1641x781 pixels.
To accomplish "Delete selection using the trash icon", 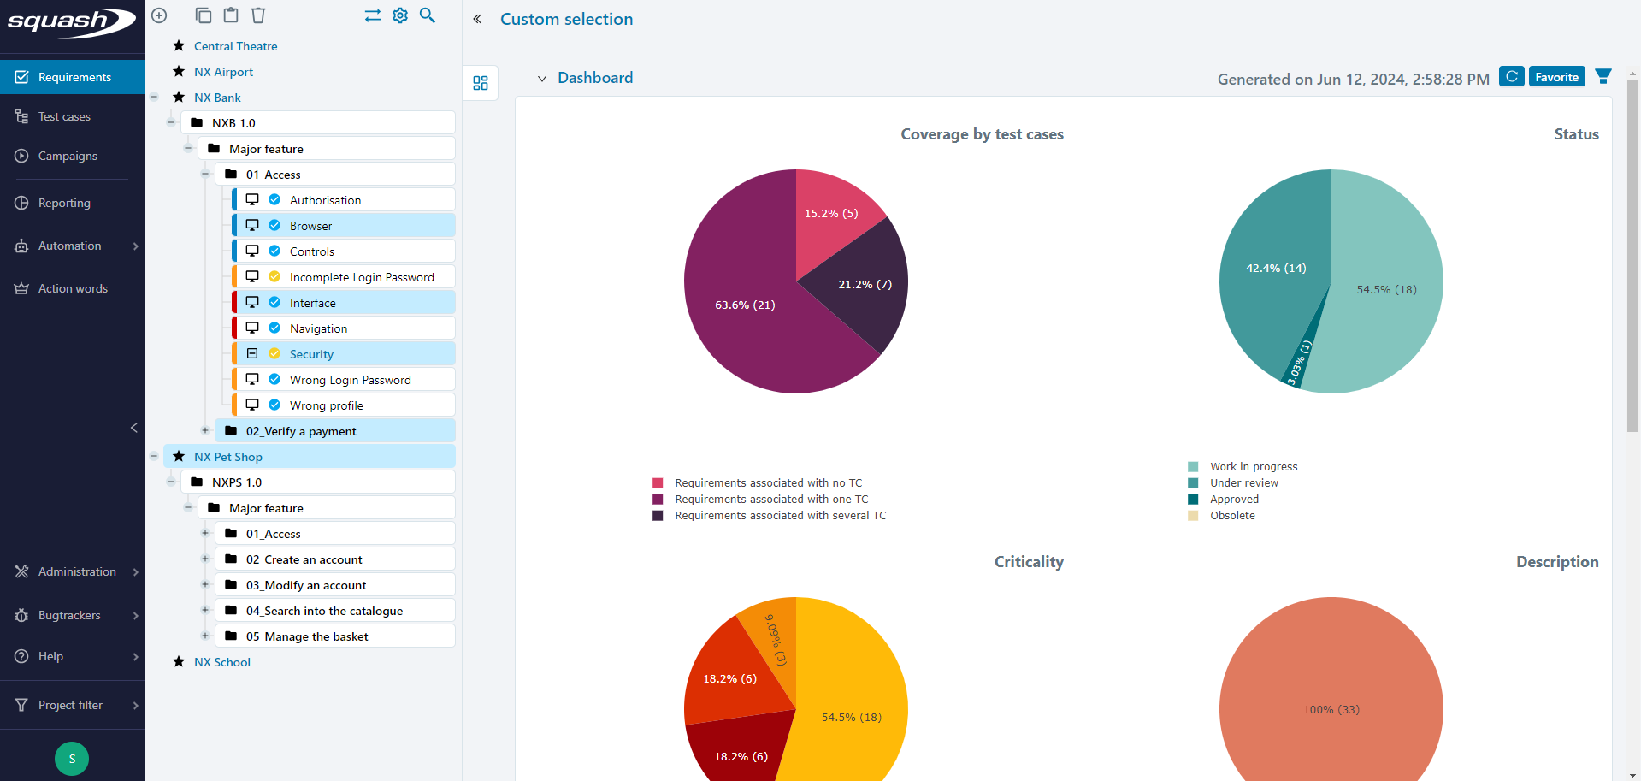I will coord(258,15).
